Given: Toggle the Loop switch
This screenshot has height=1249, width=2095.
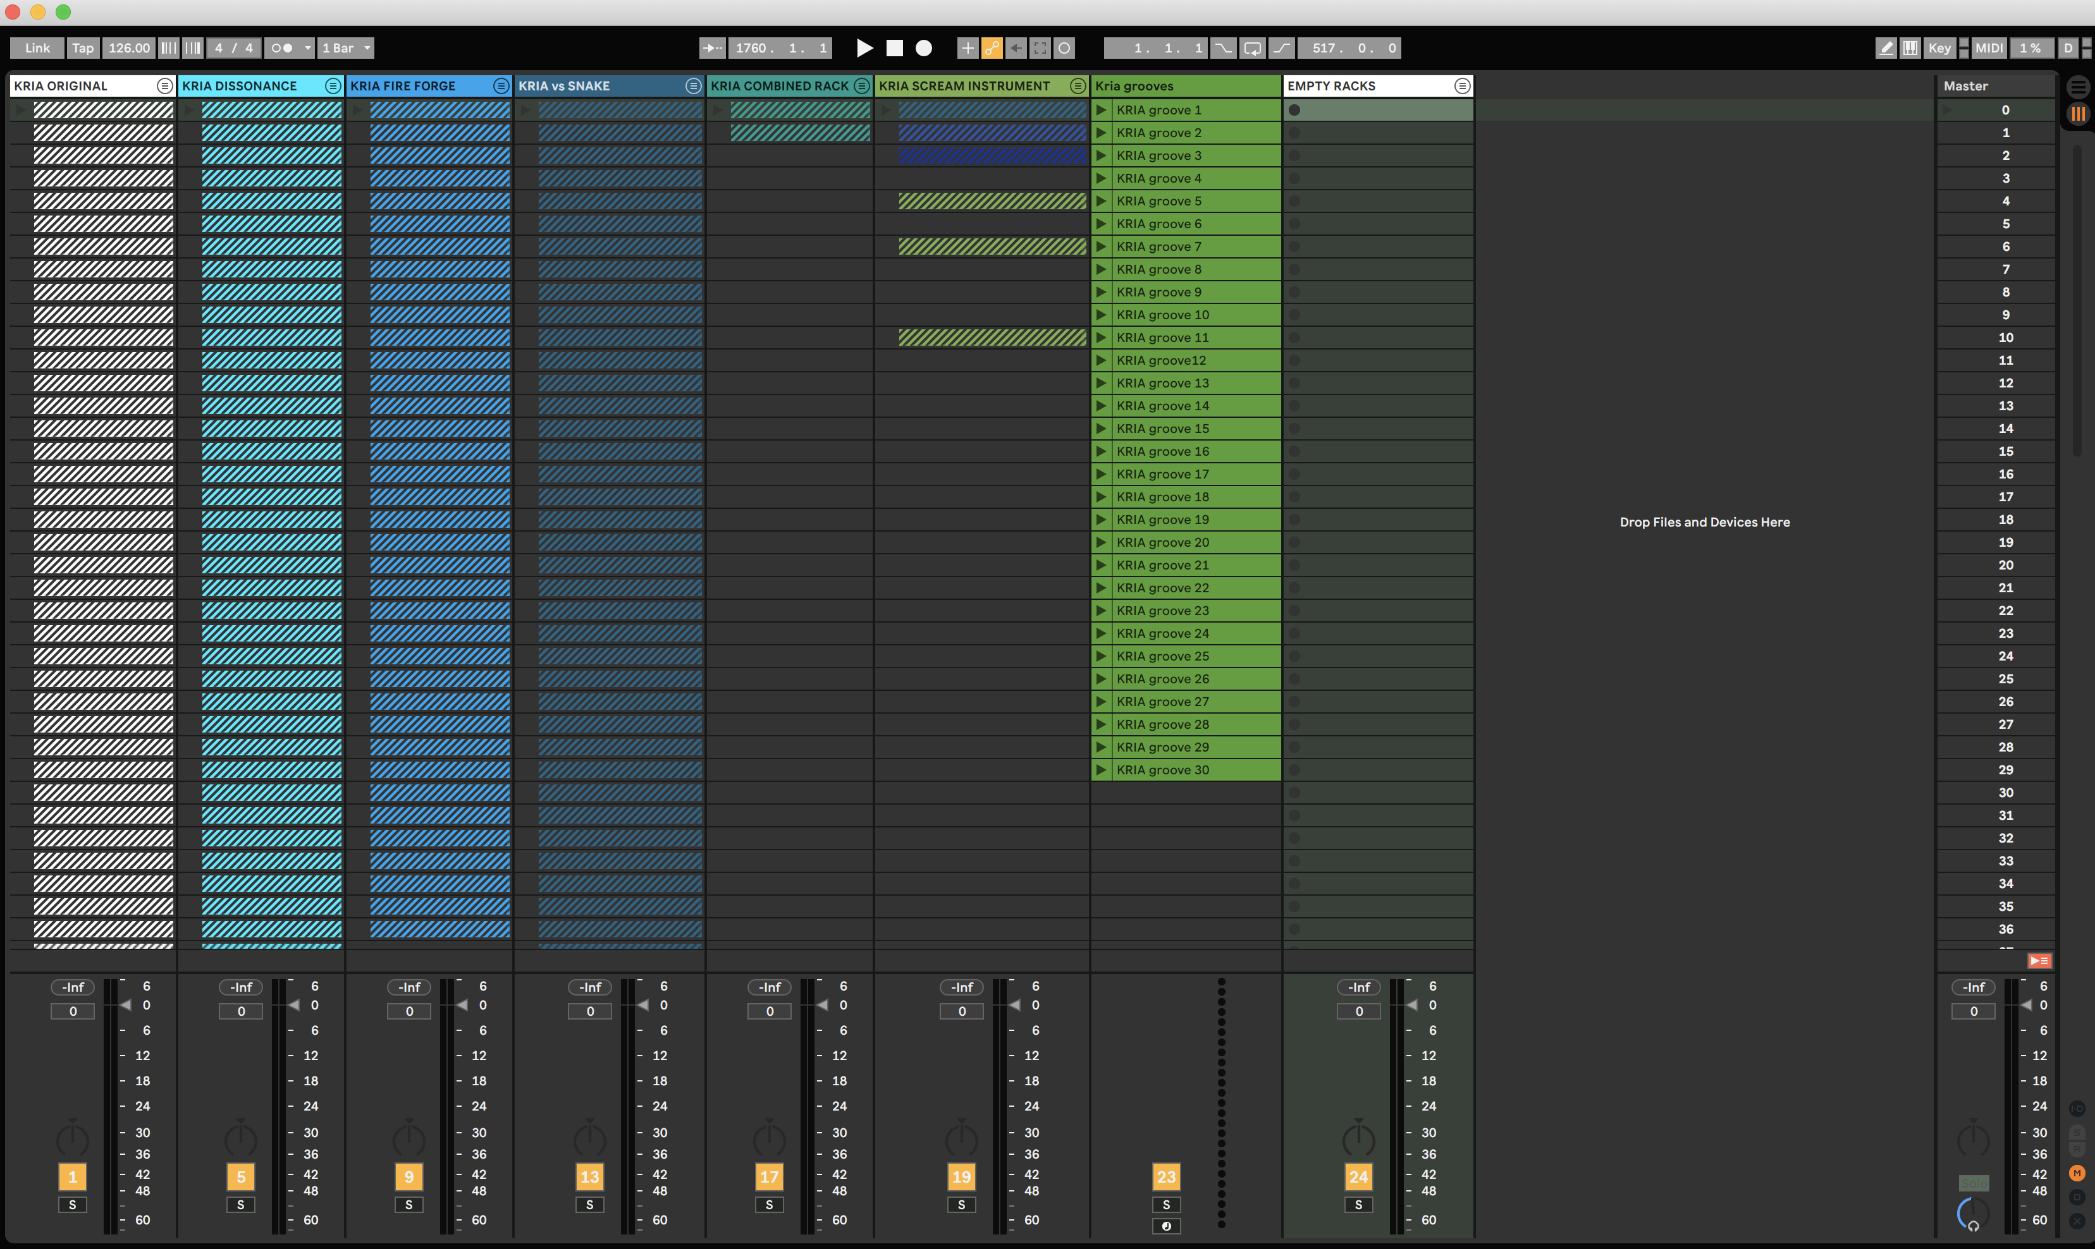Looking at the screenshot, I should (x=1252, y=48).
